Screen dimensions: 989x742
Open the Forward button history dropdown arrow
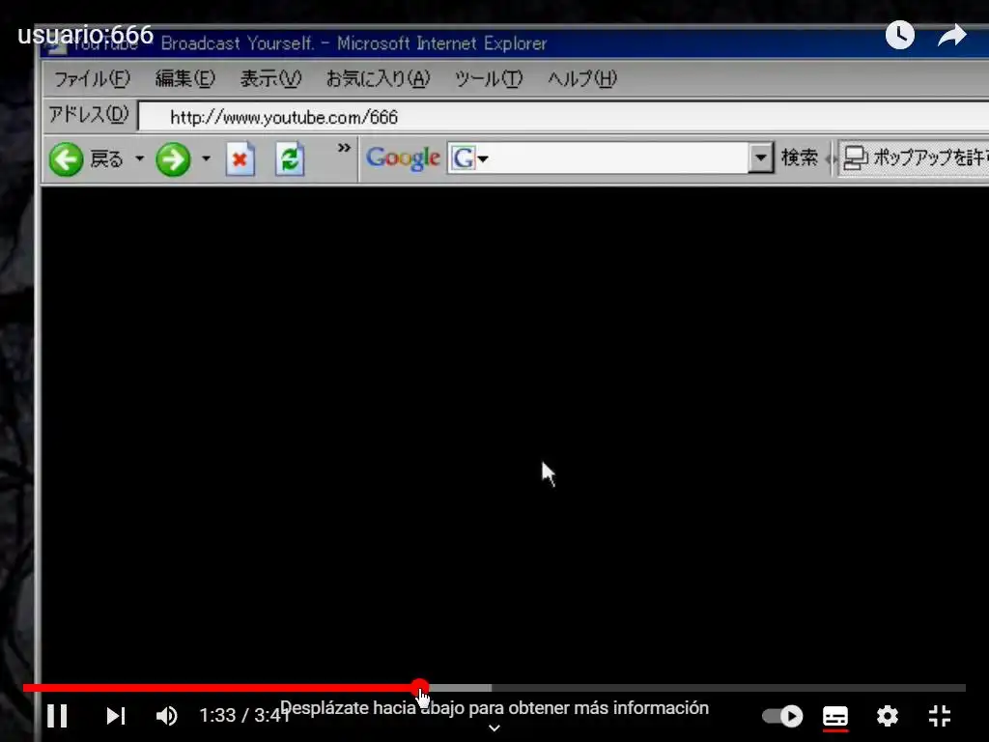tap(207, 158)
